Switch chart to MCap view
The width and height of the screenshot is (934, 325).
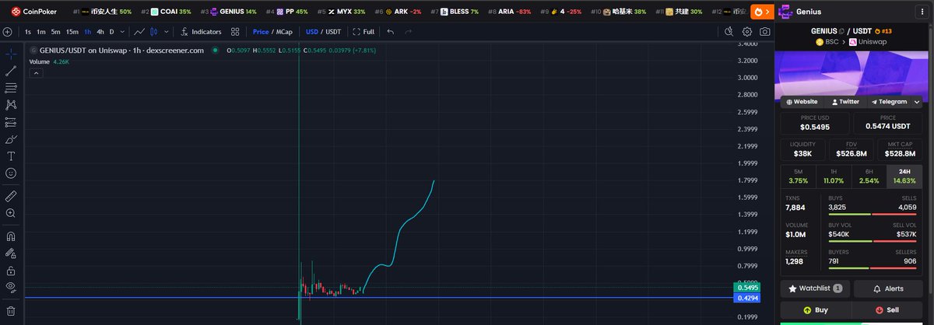pos(285,32)
